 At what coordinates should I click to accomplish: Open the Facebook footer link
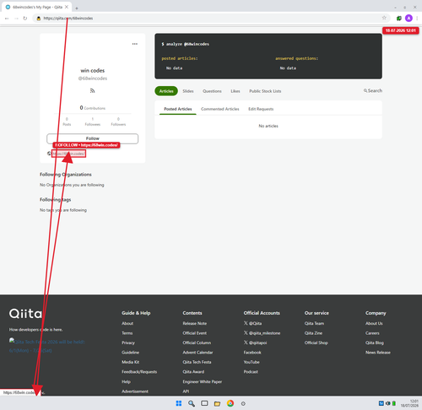click(x=252, y=353)
